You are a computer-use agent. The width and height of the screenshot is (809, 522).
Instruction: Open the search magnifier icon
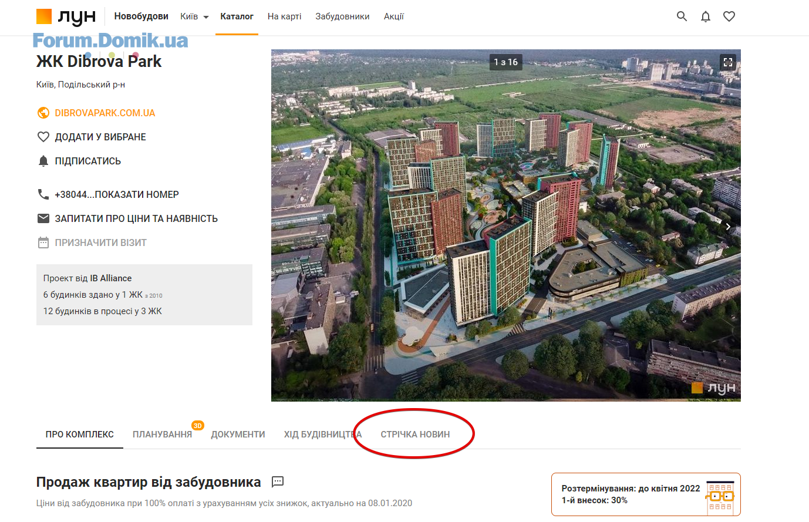point(682,16)
